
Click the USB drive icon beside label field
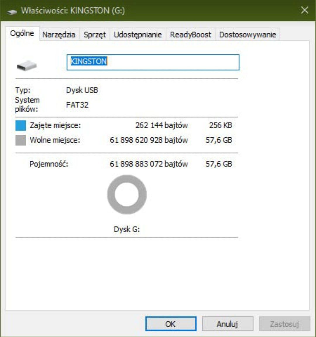[27, 65]
